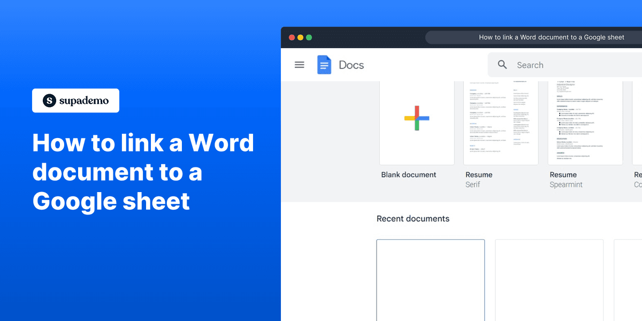Click the Google Docs document icon

[324, 64]
